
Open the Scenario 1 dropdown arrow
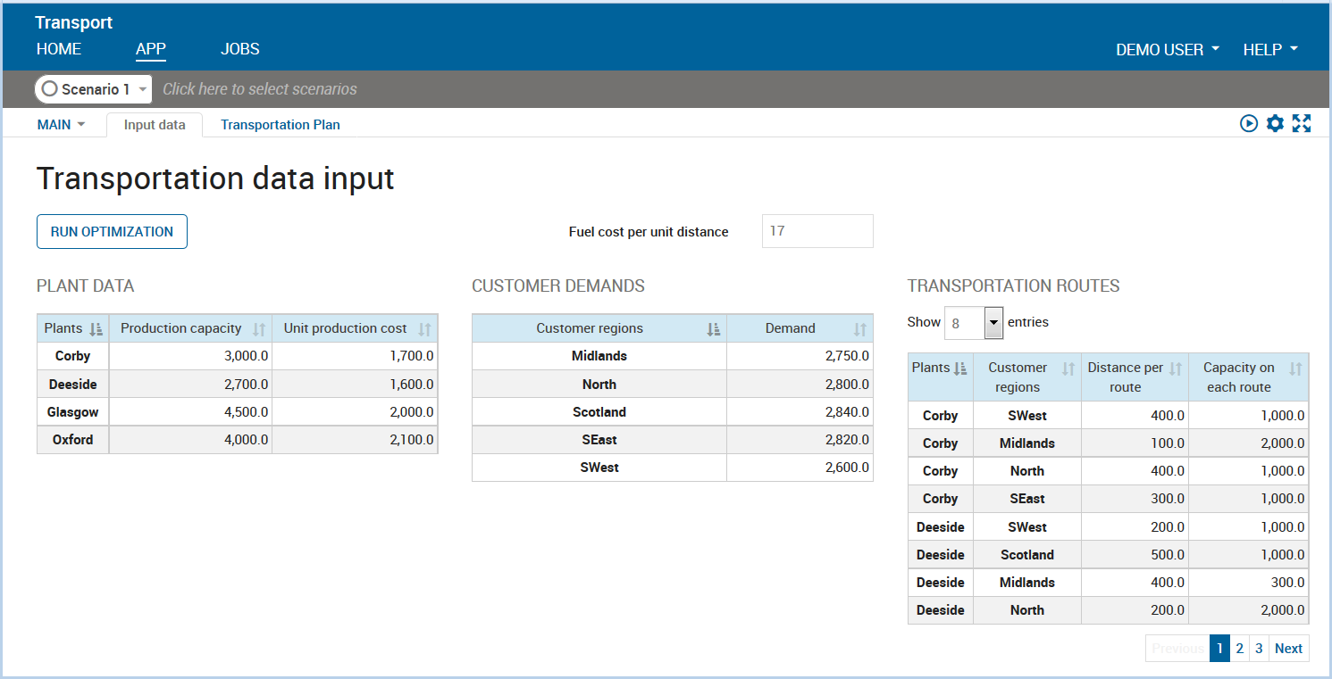pos(143,89)
